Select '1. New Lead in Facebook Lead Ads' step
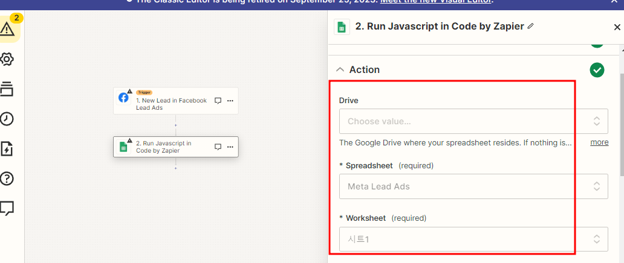624x263 pixels. (x=175, y=101)
